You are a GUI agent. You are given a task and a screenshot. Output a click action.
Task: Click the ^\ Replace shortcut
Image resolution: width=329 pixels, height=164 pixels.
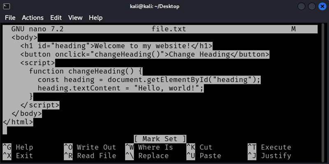(x=147, y=156)
